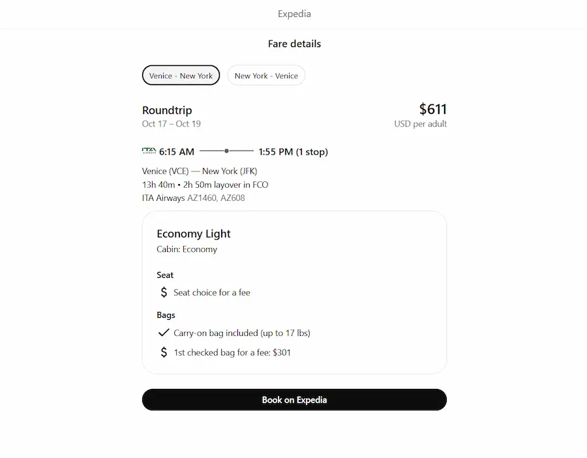587x458 pixels.
Task: Click the checkmark icon beside Carry-on bag
Action: click(164, 333)
